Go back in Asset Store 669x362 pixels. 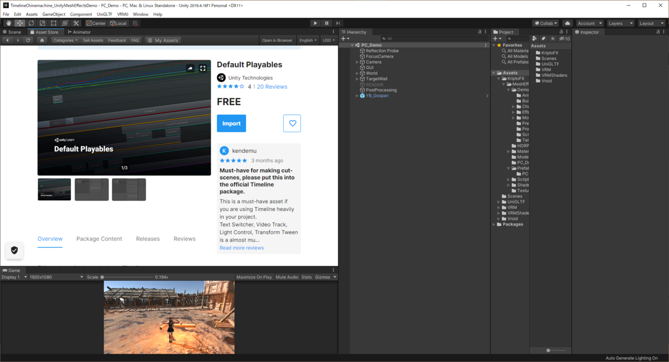7,40
